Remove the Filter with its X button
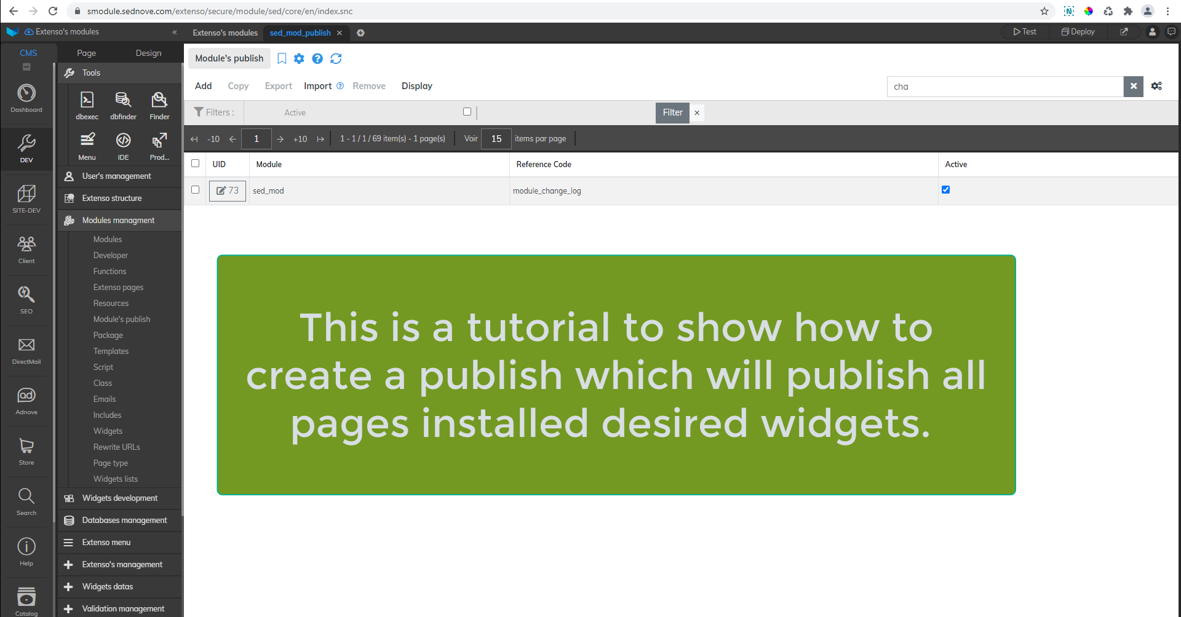Viewport: 1181px width, 617px height. tap(697, 112)
